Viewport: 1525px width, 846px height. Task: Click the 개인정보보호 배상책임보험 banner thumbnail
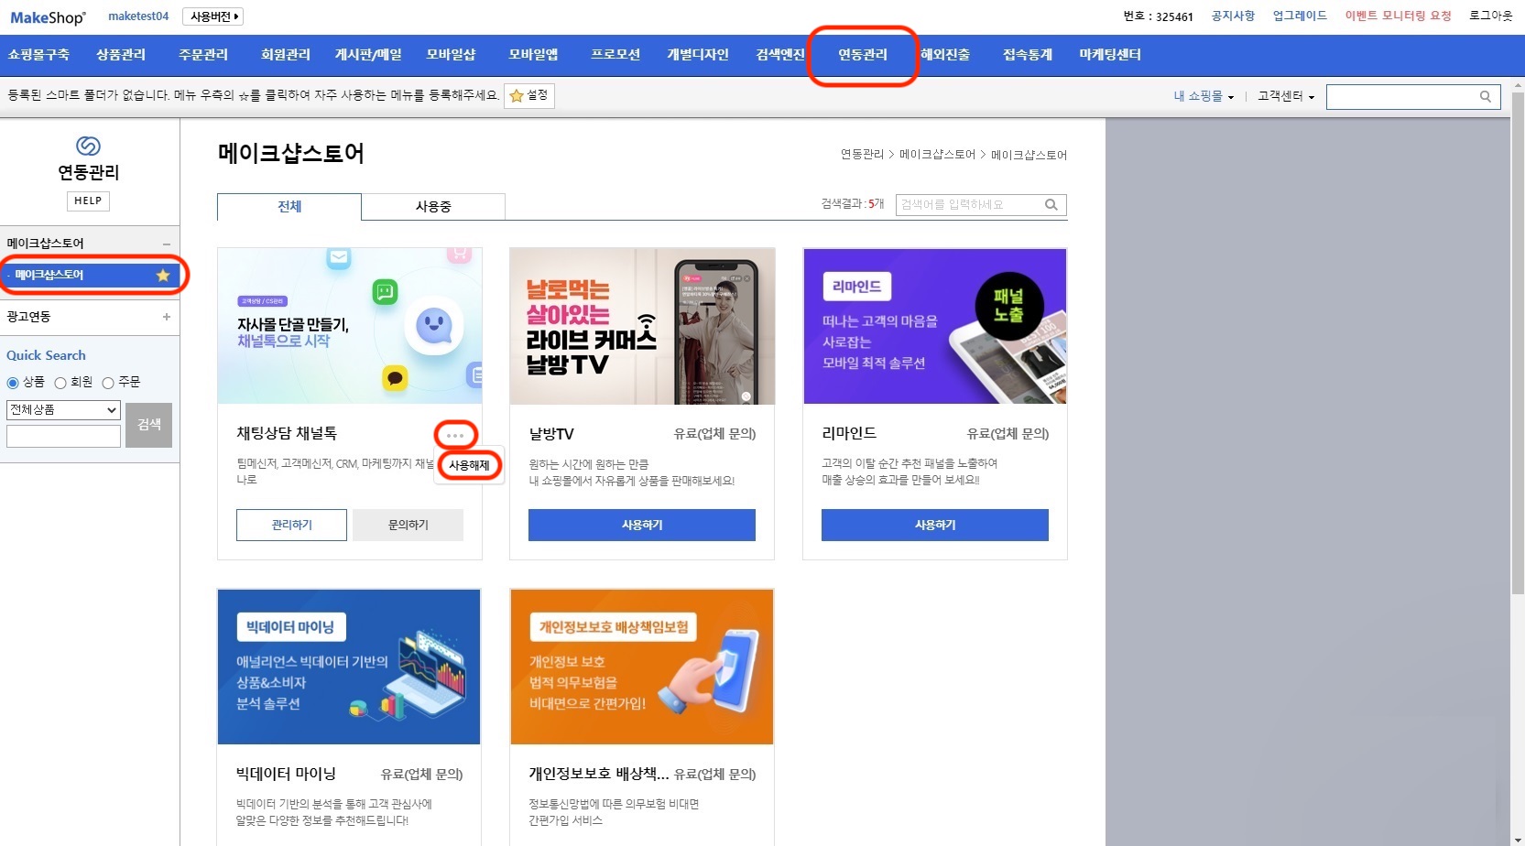642,667
